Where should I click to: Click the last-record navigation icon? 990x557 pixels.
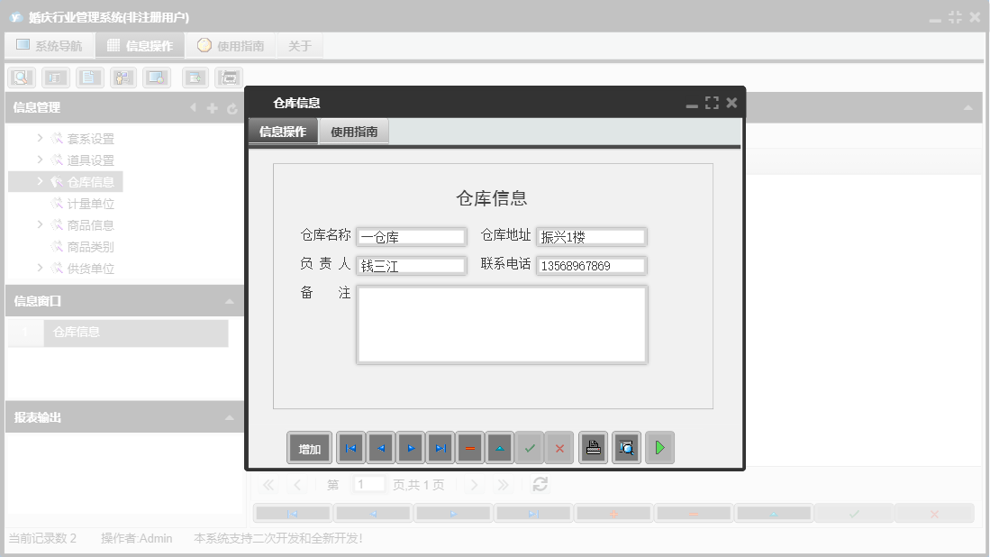[439, 447]
